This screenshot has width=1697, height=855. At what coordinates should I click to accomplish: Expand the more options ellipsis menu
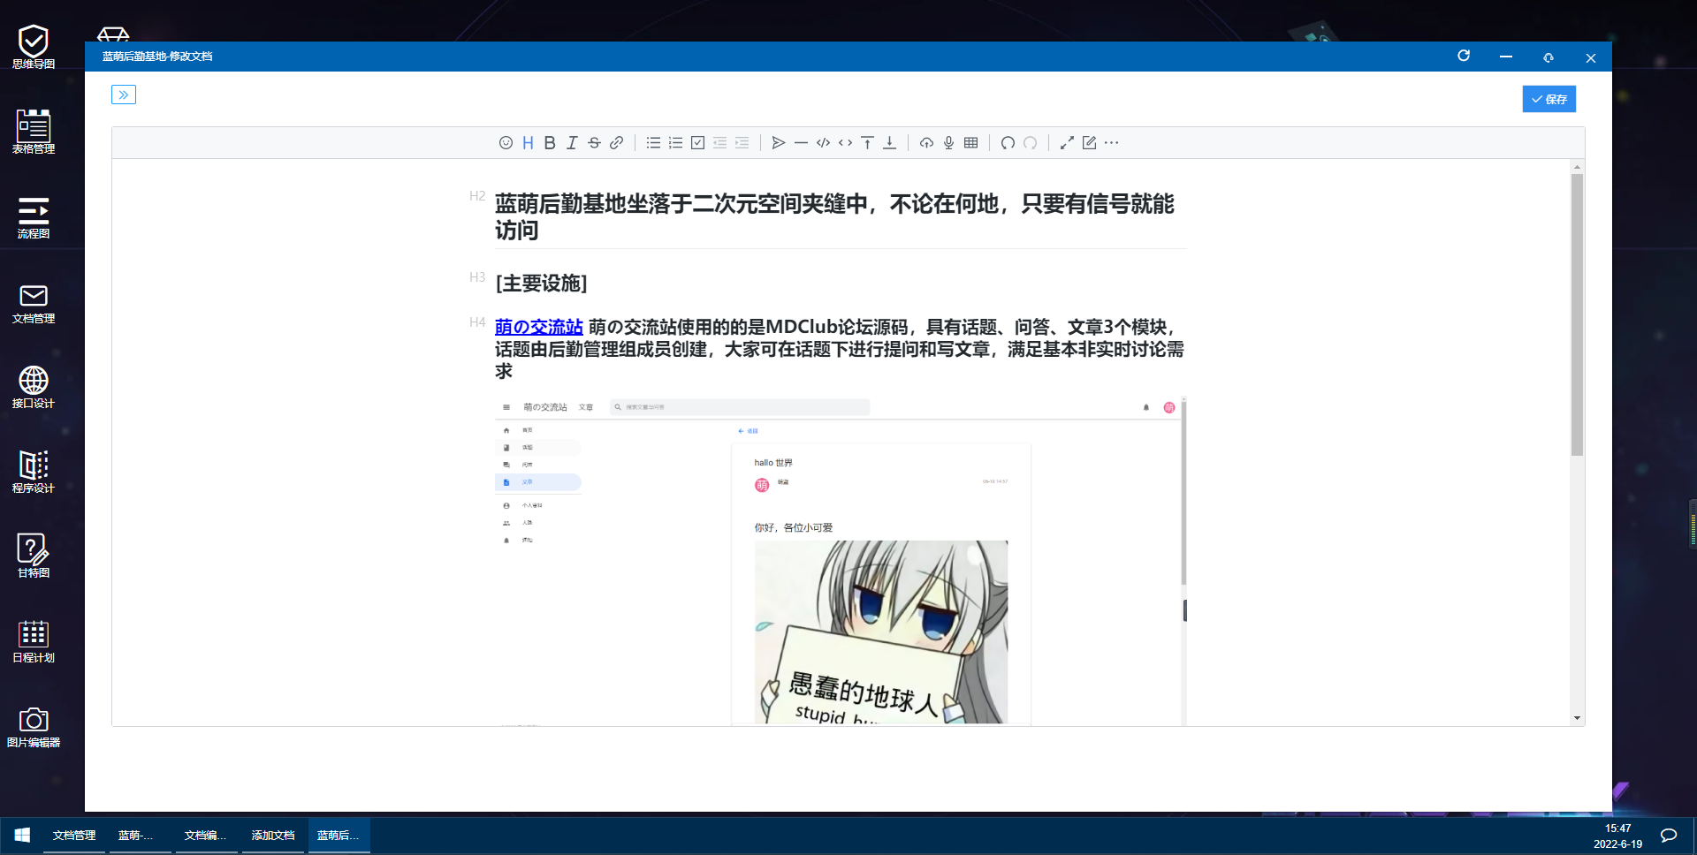point(1112,143)
